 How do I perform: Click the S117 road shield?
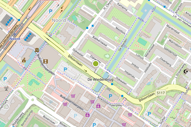161,93
